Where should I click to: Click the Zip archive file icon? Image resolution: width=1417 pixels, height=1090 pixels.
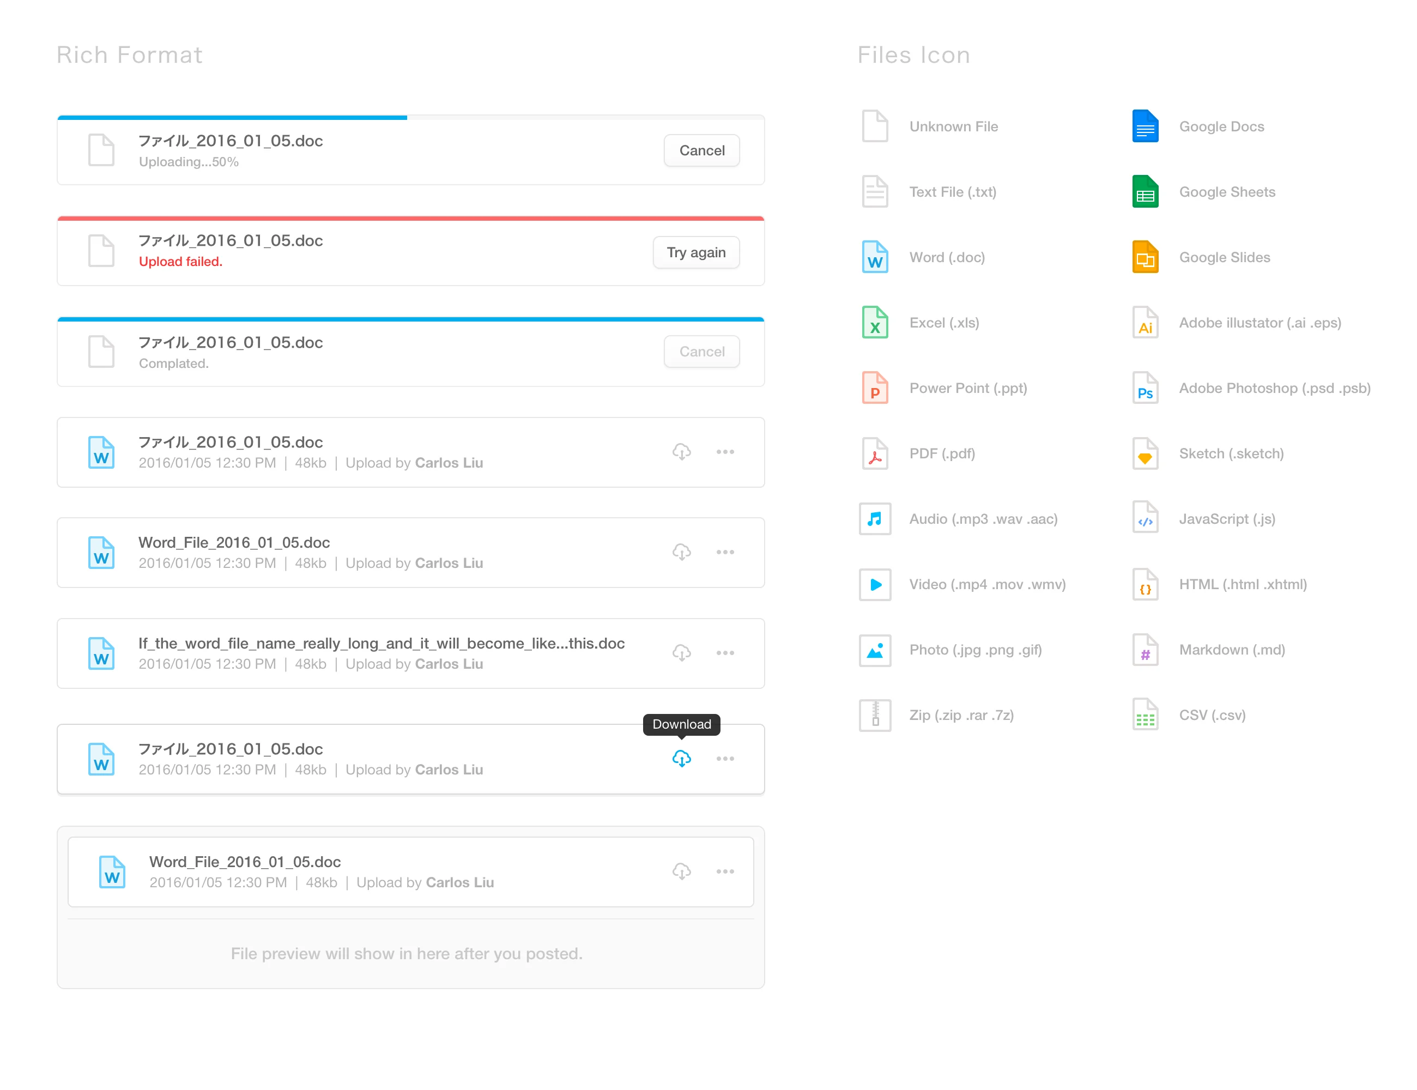point(875,715)
